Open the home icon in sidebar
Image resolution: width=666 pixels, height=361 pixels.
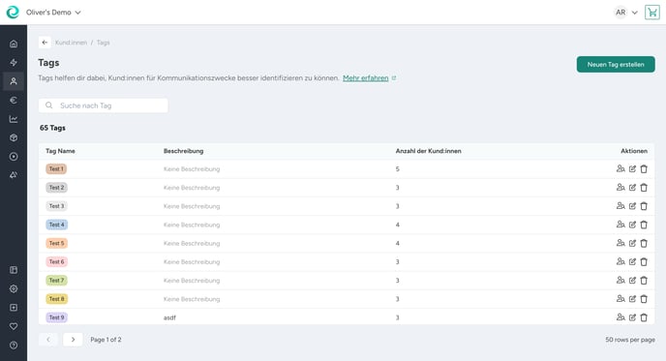pos(14,44)
